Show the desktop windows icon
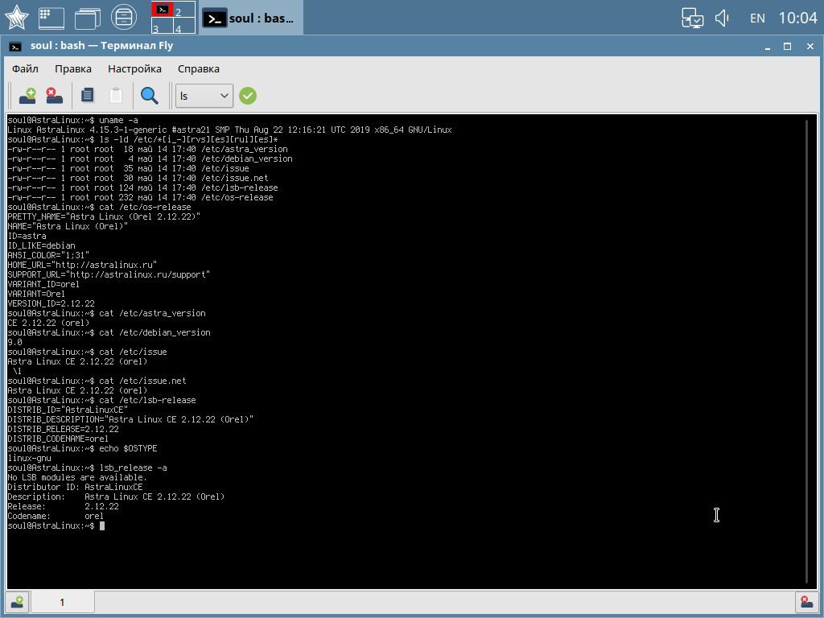This screenshot has width=824, height=618. pos(87,18)
